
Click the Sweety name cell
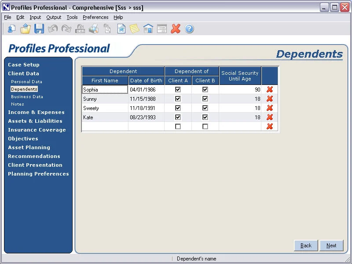pos(105,108)
